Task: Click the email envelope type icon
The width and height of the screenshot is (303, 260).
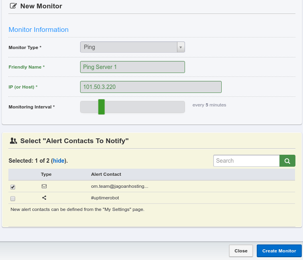Action: 44,186
